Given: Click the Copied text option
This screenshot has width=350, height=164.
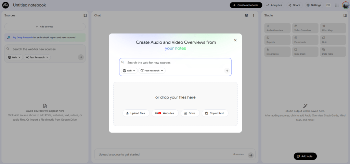Looking at the screenshot, I should coord(215,113).
